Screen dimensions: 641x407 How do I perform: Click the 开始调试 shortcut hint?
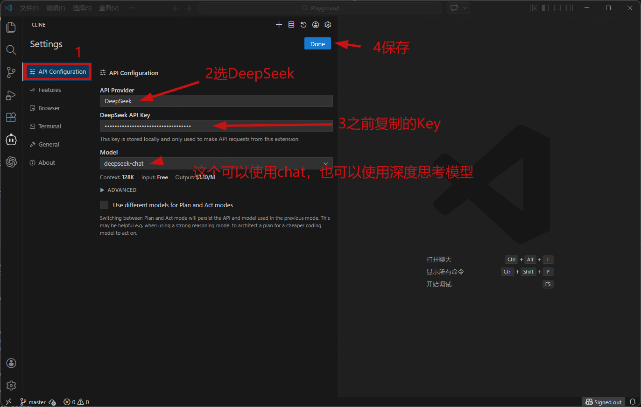[439, 284]
